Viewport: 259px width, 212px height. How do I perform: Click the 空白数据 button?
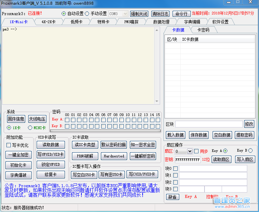pos(222,135)
